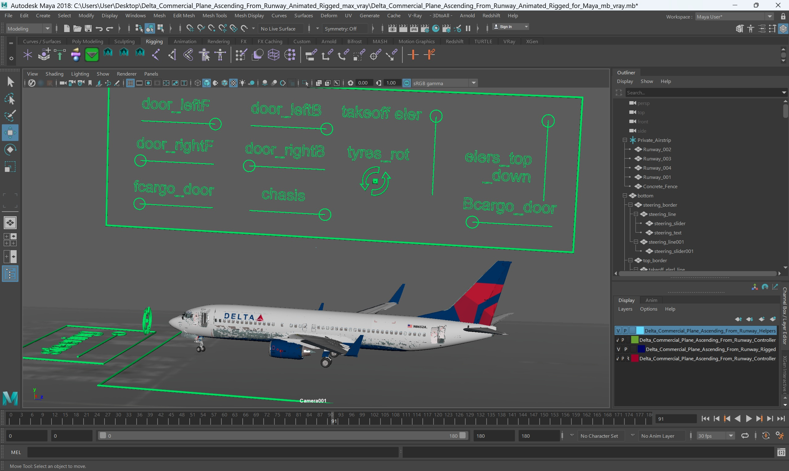Open the Sign In dropdown
The image size is (789, 471).
coord(510,27)
